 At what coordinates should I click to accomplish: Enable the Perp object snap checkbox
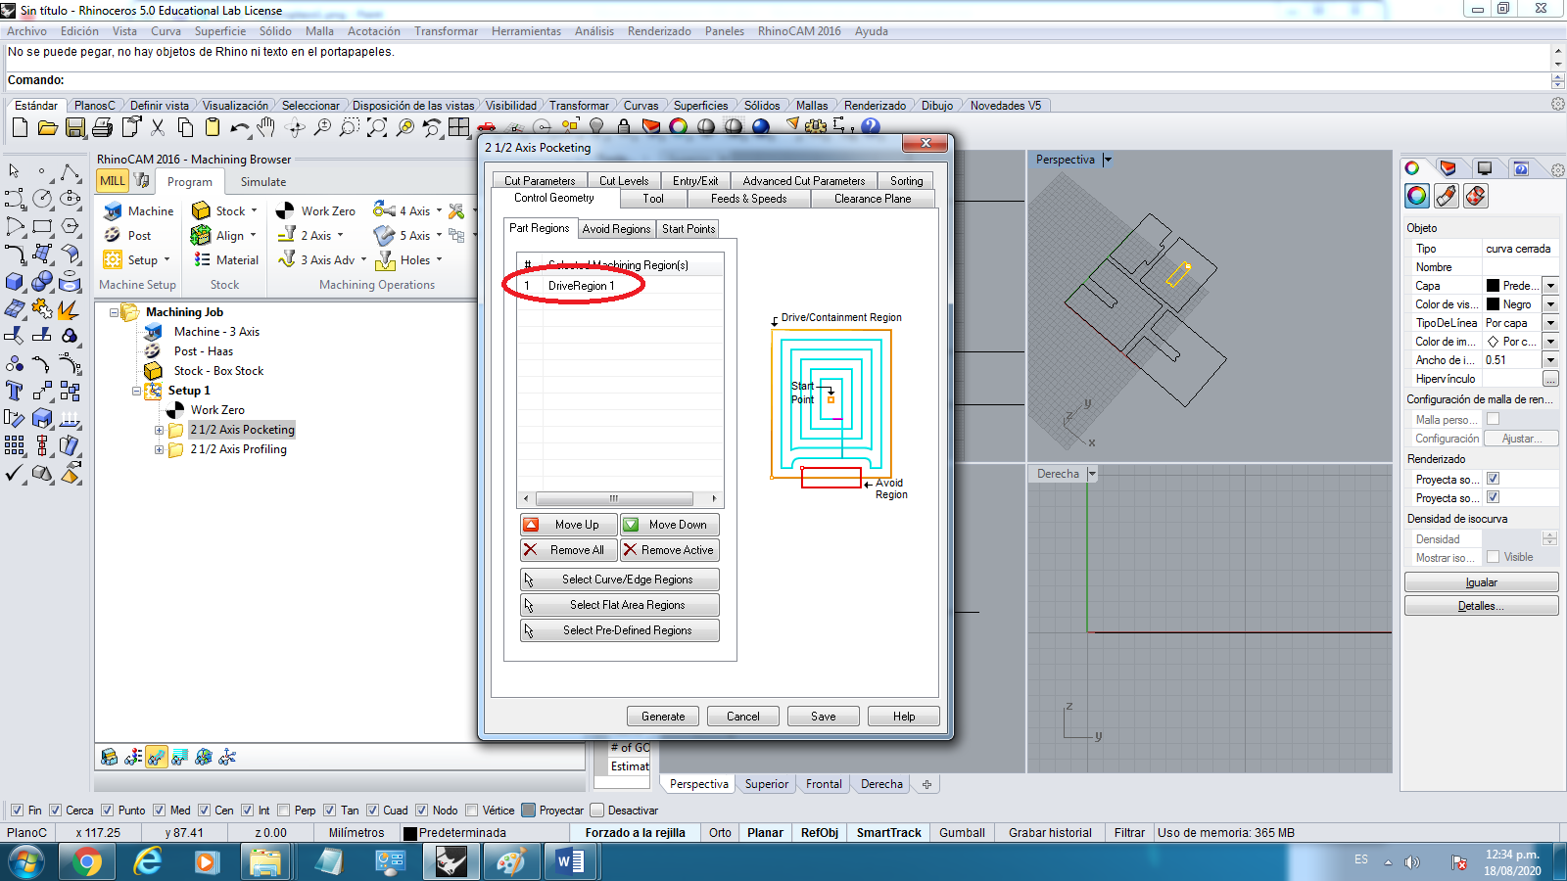click(284, 811)
